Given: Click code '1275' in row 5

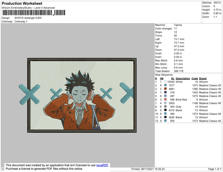Looking at the screenshot, I should tap(195, 96).
